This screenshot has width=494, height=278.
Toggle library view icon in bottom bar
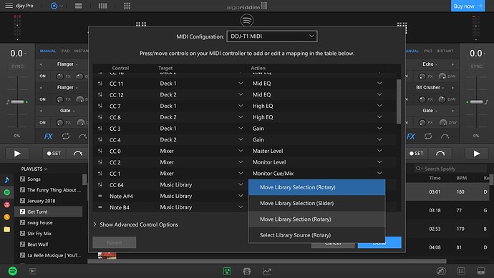[227, 271]
